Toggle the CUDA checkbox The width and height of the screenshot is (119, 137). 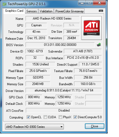tap(45, 117)
